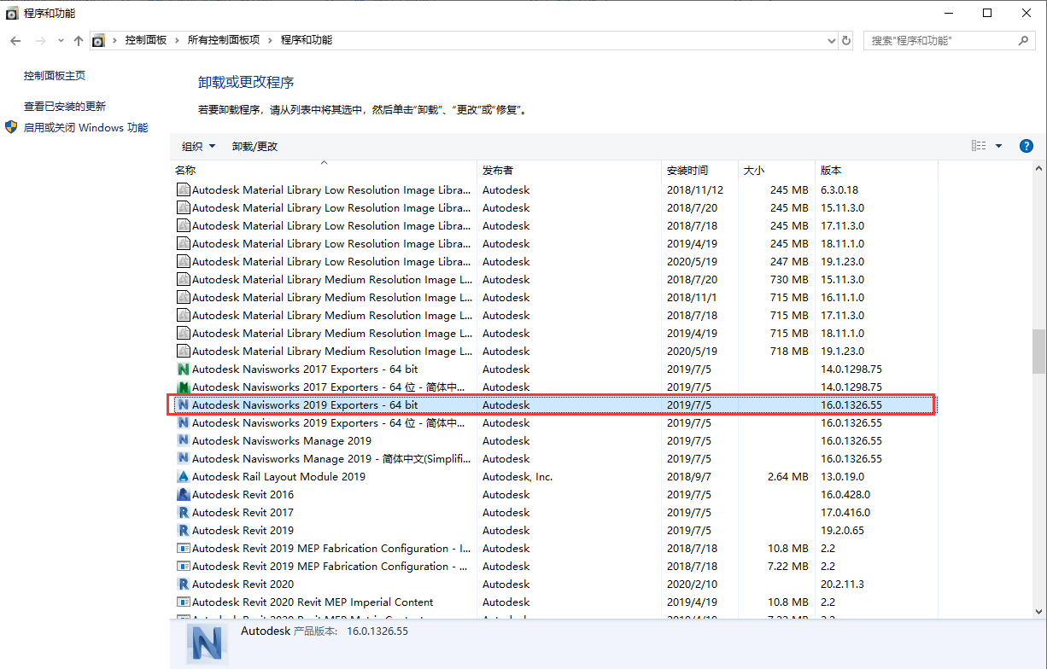
Task: Click the Navisworks 2019 Exporters 64 bit icon
Action: click(x=183, y=405)
